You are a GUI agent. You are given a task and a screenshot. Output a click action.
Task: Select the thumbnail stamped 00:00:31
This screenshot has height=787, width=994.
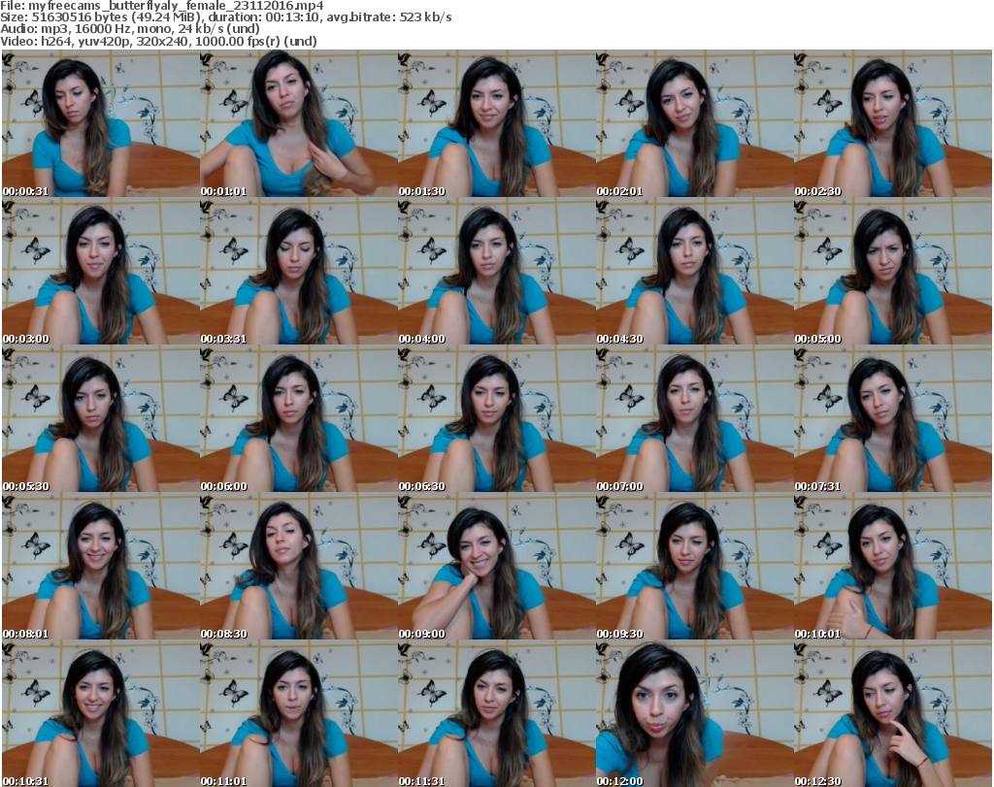pyautogui.click(x=100, y=123)
